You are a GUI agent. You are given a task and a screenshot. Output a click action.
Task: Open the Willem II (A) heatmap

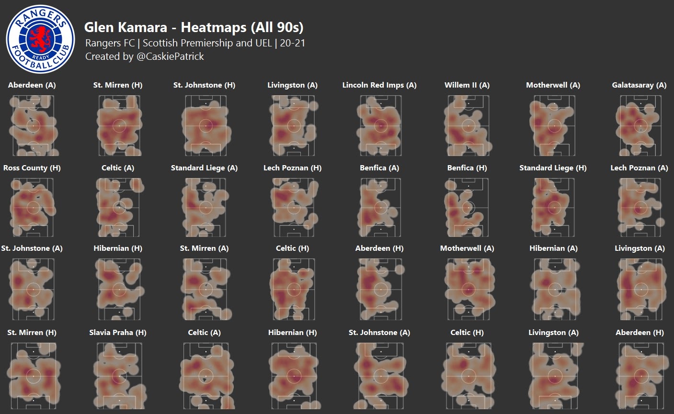(x=468, y=125)
